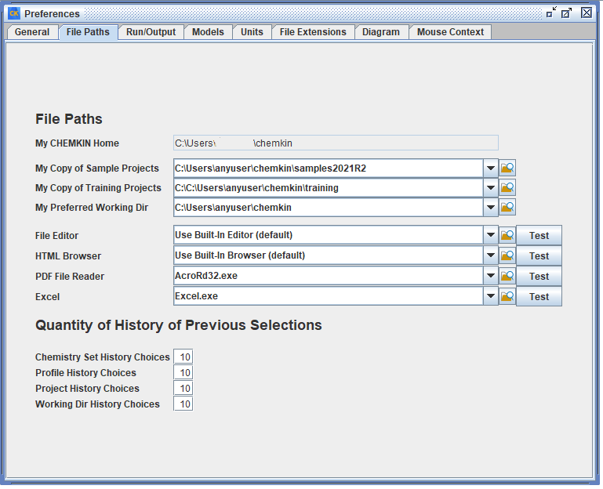603x489 pixels.
Task: Browse for the PDF File Reader executable
Action: click(507, 276)
